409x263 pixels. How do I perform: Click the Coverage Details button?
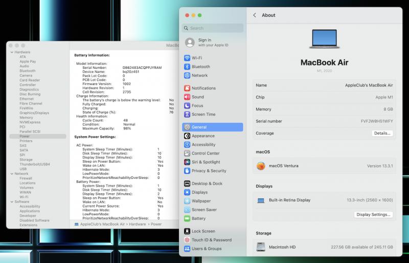382,133
